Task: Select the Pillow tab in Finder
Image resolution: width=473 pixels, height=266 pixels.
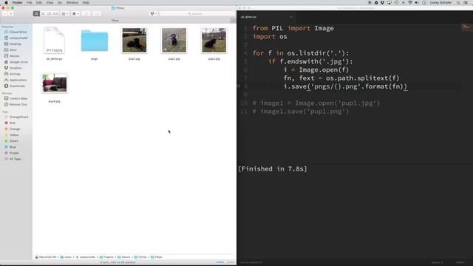Action: click(115, 21)
